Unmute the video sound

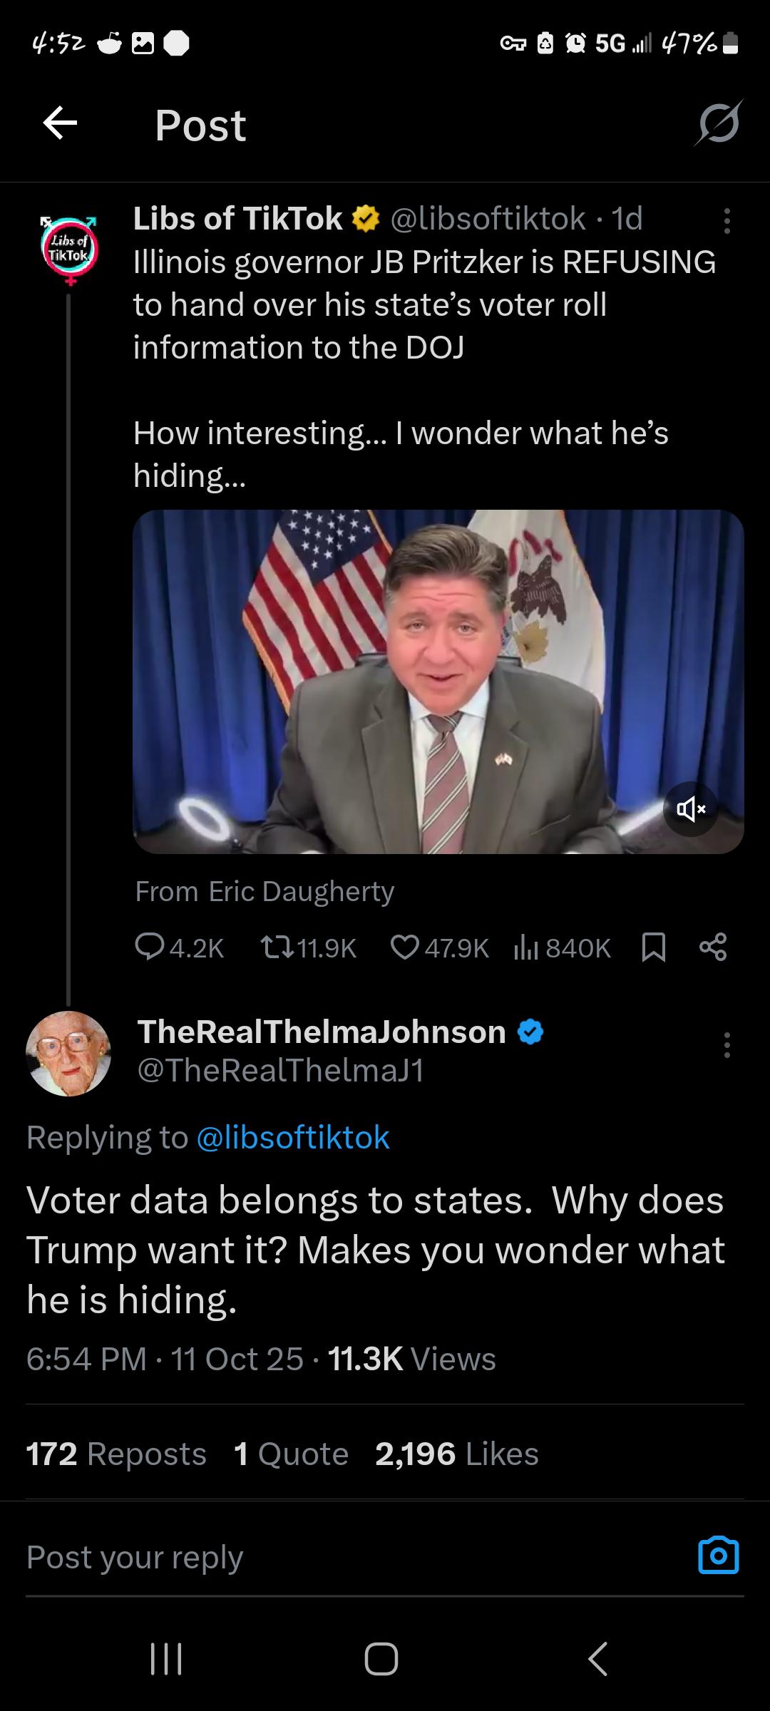690,808
